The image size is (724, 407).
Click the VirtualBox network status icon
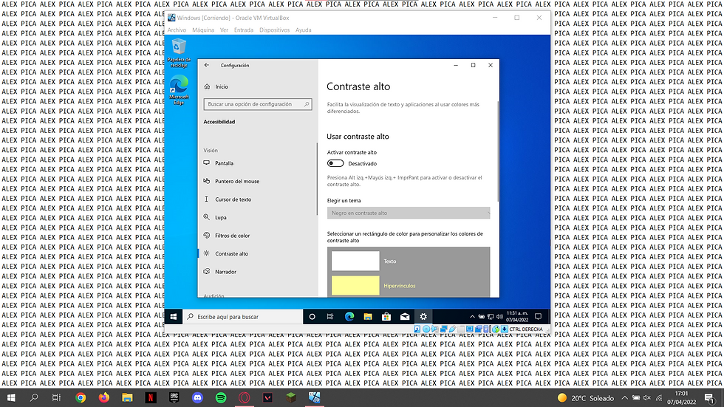click(x=443, y=329)
